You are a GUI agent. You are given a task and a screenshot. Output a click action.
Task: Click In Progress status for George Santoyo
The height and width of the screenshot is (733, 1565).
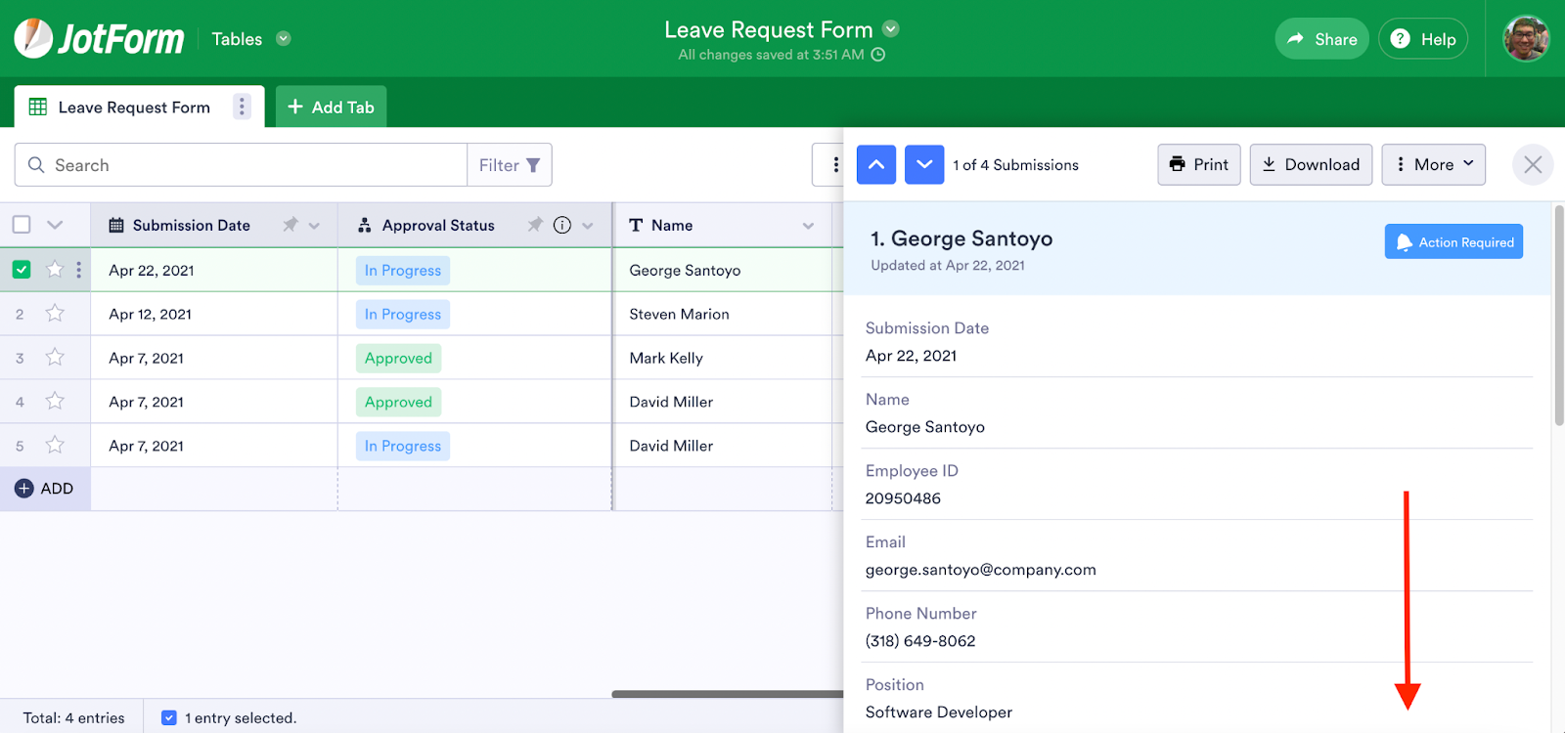pos(403,271)
